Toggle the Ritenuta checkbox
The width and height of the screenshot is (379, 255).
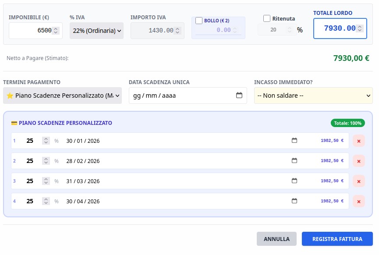point(267,18)
